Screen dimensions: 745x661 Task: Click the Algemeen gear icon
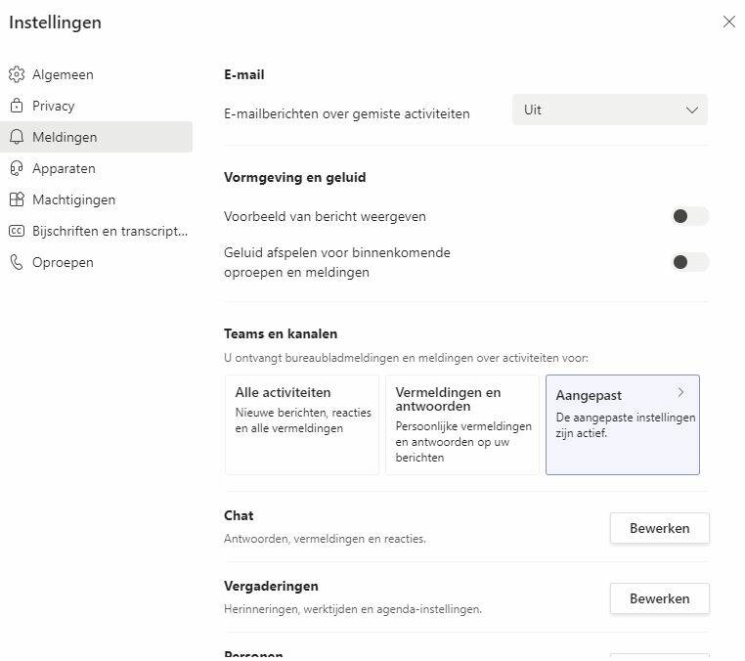click(16, 74)
